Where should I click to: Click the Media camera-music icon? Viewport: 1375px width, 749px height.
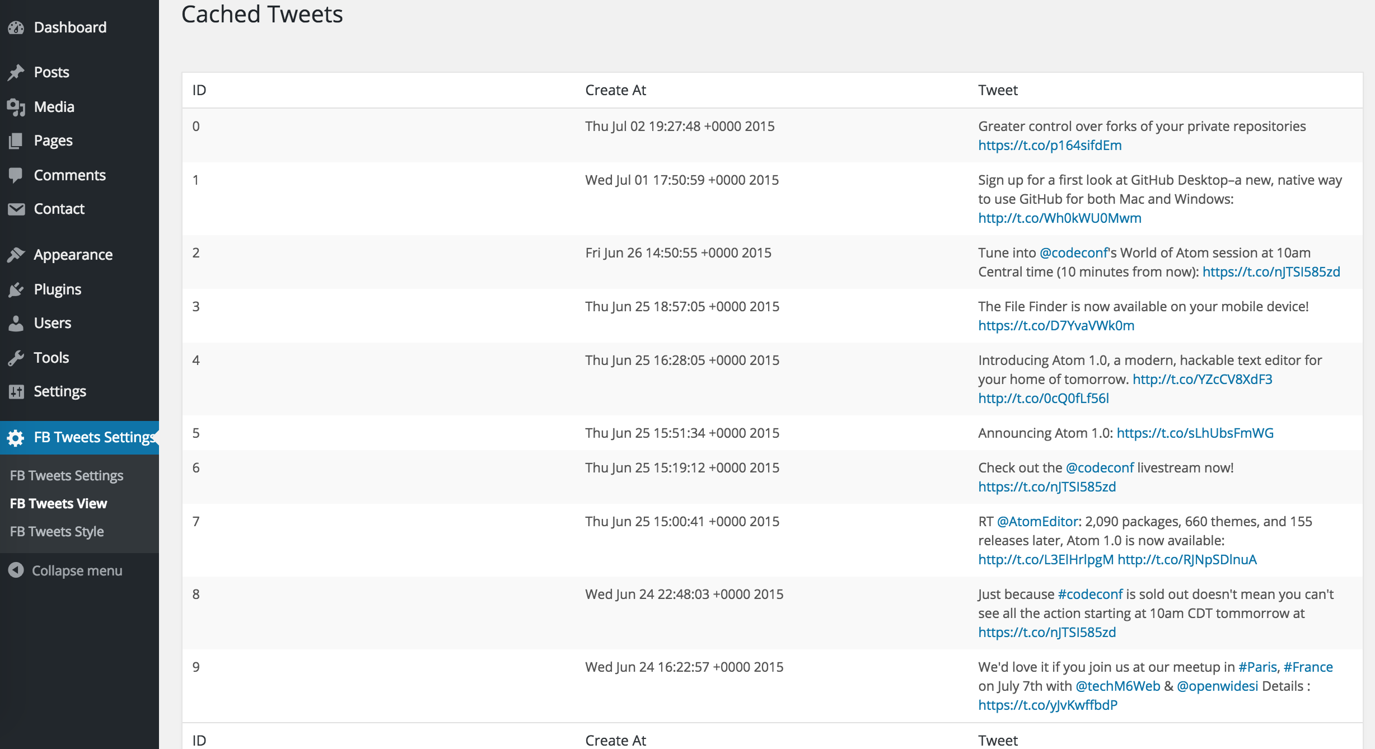(16, 107)
